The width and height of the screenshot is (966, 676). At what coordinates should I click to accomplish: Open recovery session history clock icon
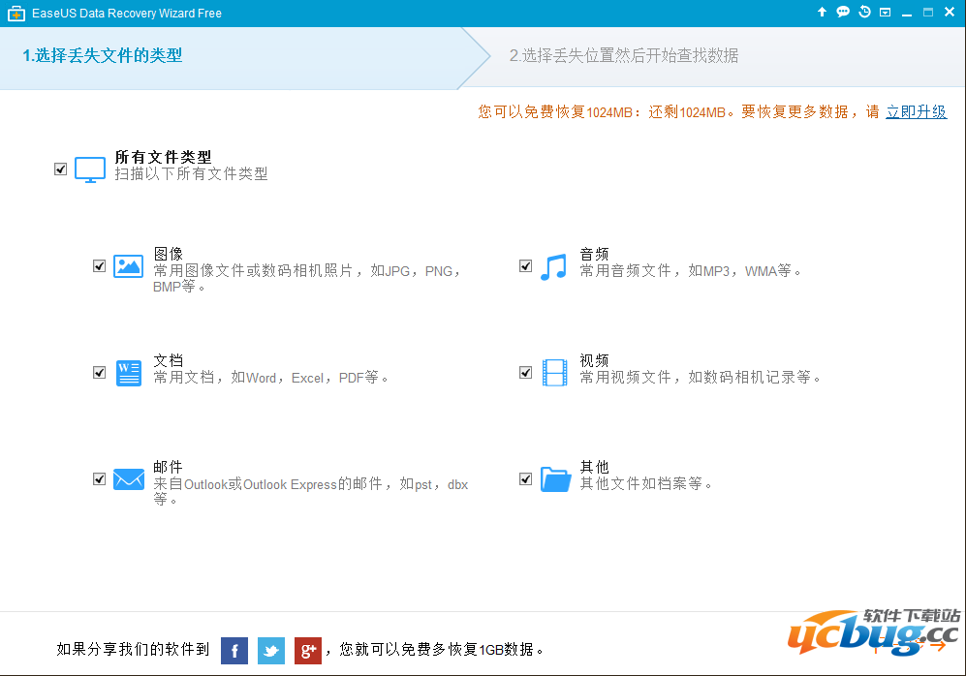point(865,12)
